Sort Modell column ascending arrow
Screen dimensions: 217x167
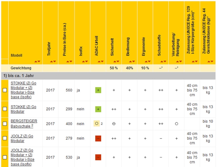pyautogui.click(x=36, y=61)
